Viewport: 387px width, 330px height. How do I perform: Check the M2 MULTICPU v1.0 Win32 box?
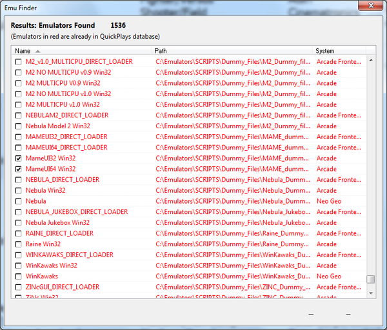19,104
